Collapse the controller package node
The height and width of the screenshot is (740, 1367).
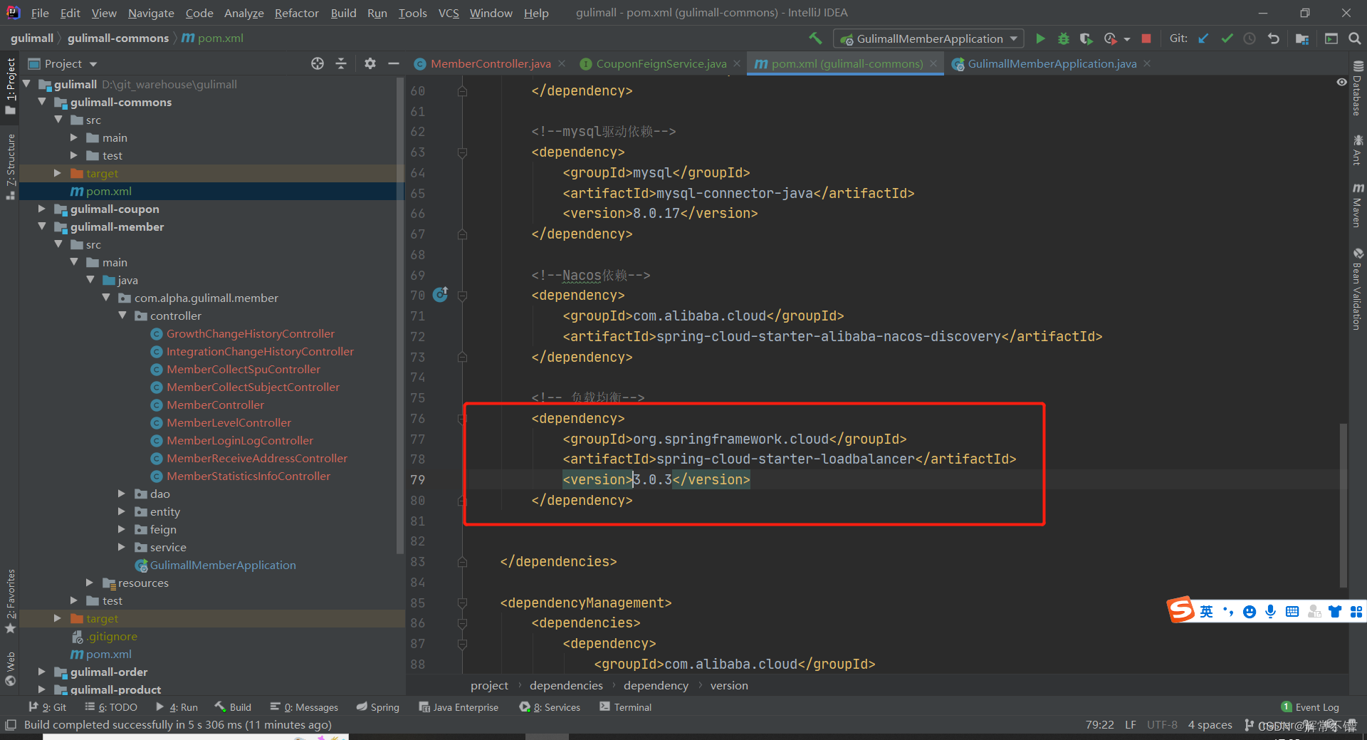click(x=123, y=316)
